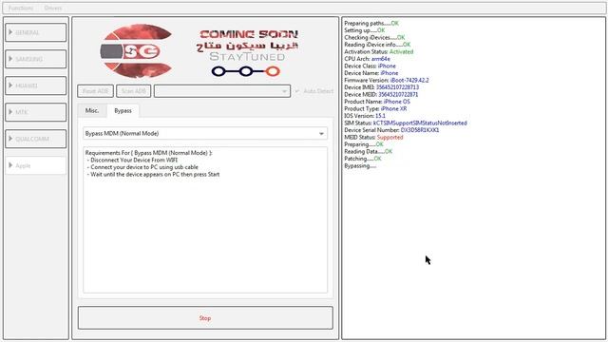Click the 'SIM Status' log line
608x342 pixels.
pyautogui.click(x=406, y=123)
